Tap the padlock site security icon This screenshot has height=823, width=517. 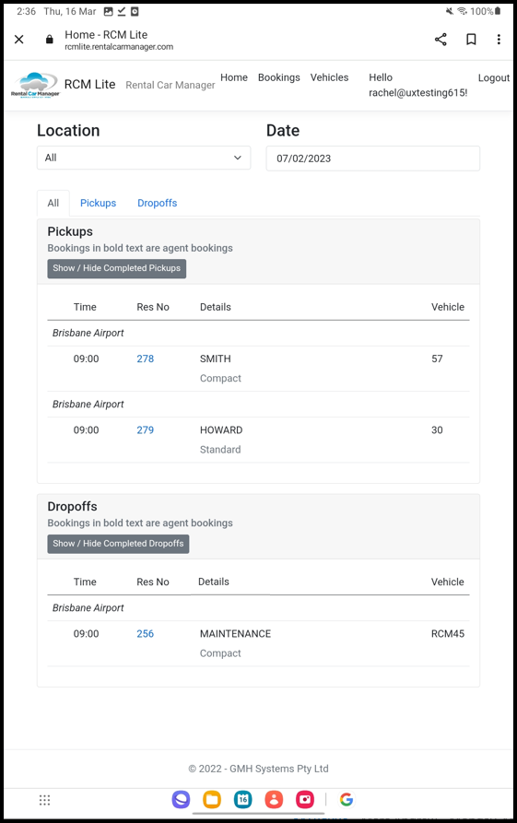(x=50, y=40)
